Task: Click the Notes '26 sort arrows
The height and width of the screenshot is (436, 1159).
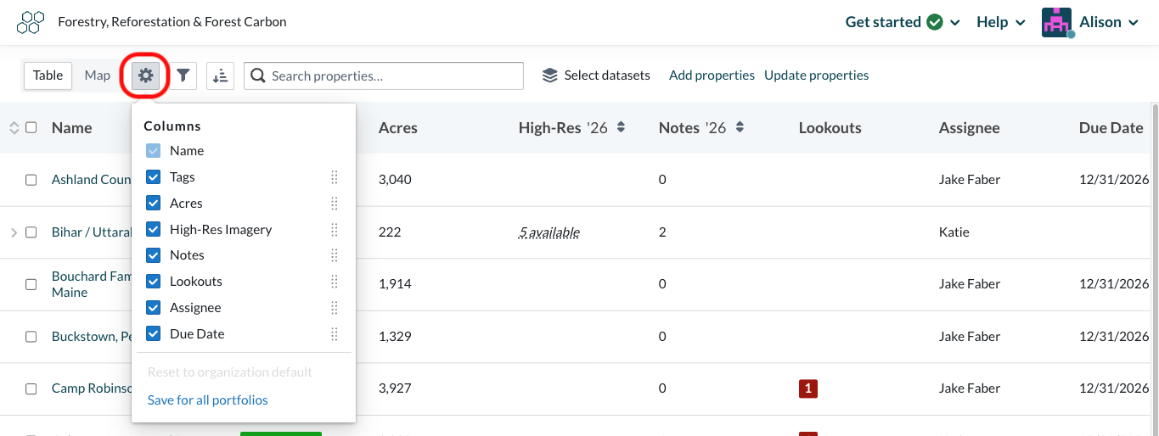Action: pyautogui.click(x=740, y=127)
